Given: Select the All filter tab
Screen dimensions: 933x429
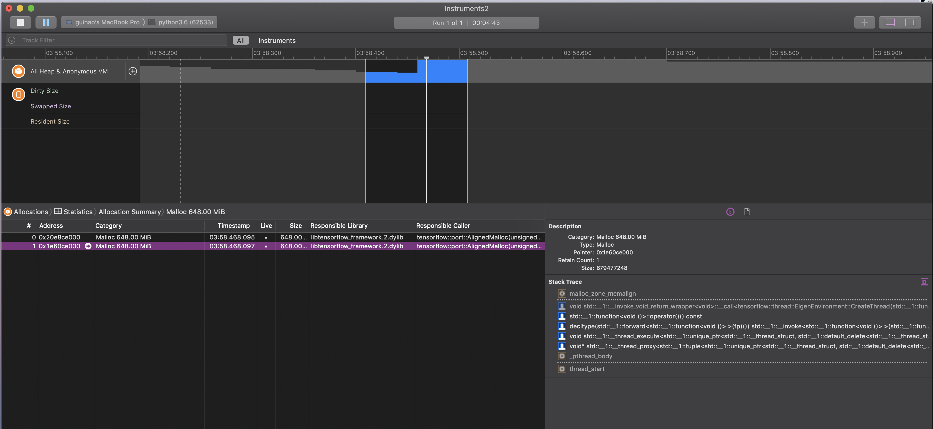Looking at the screenshot, I should (x=241, y=40).
